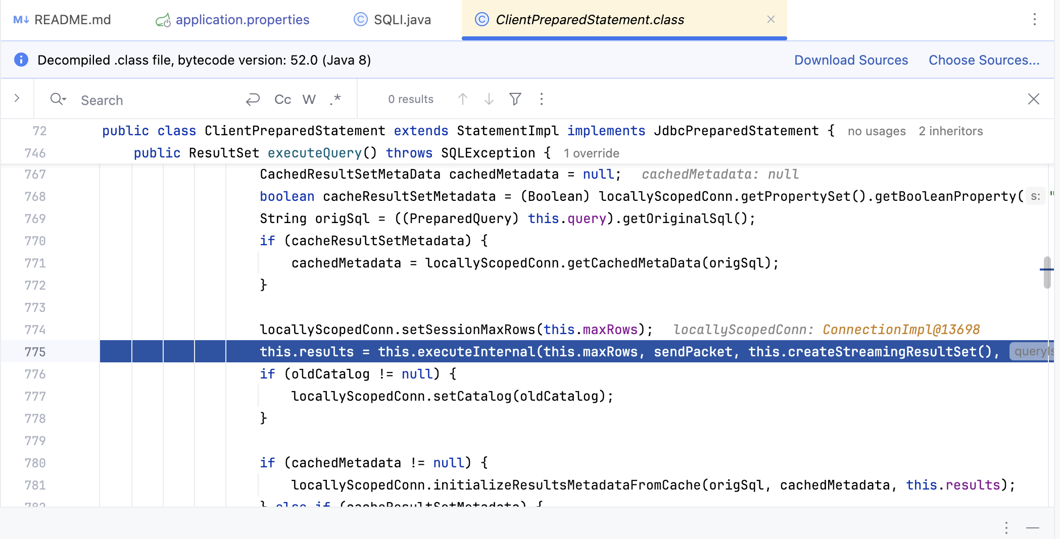The height and width of the screenshot is (539, 1060).
Task: Expand the replace field chevron
Action: tap(17, 98)
